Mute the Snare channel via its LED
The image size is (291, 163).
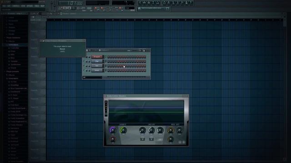84,70
